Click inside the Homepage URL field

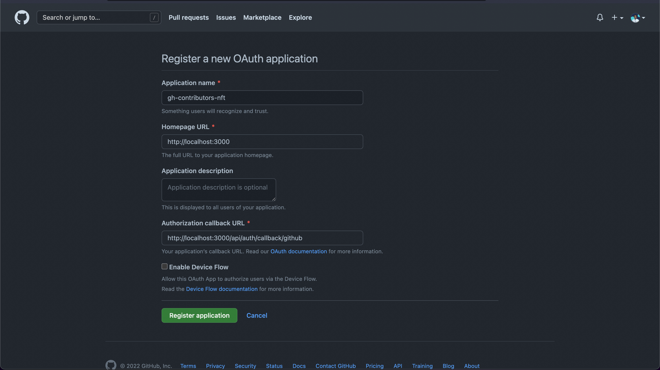[x=262, y=142]
